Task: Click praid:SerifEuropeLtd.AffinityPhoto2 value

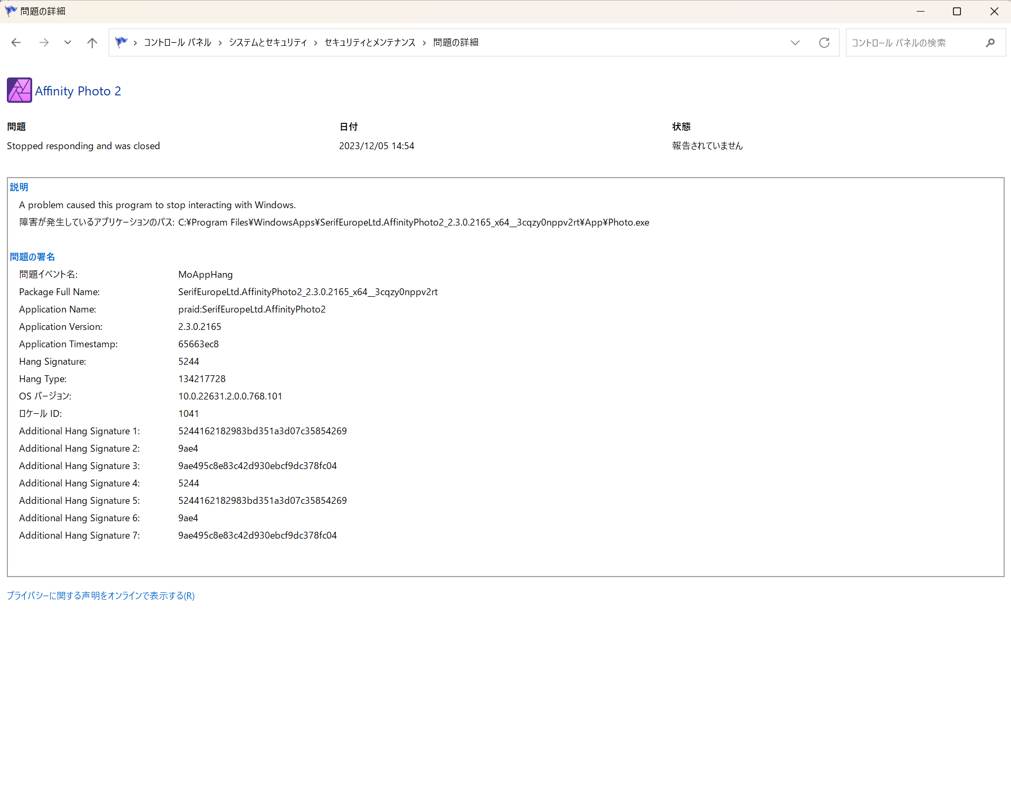Action: pos(252,309)
